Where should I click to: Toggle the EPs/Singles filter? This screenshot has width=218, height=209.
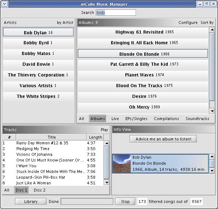(x=136, y=119)
